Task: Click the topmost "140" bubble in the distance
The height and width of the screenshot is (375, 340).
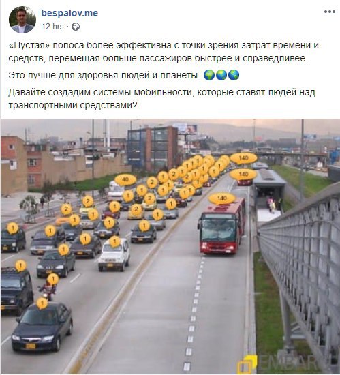Action: click(x=243, y=158)
